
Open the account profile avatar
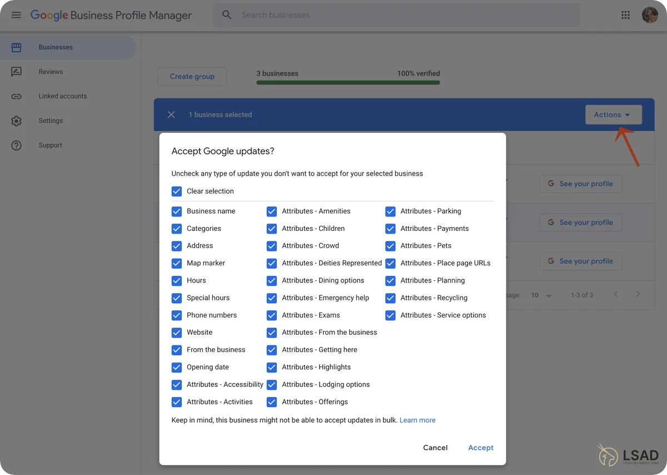650,15
